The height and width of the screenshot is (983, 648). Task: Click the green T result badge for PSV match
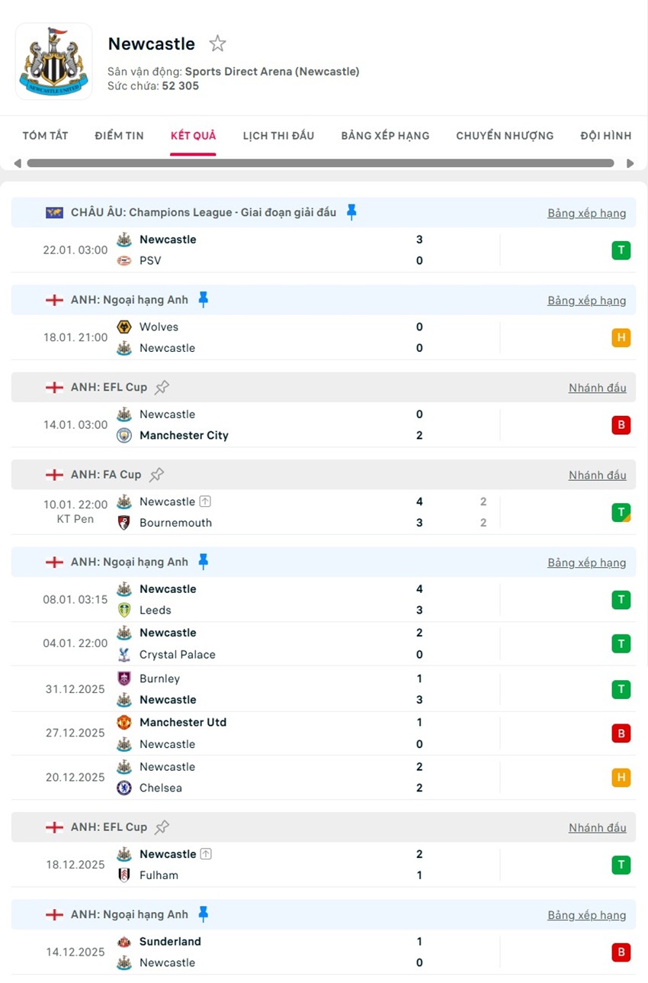621,250
